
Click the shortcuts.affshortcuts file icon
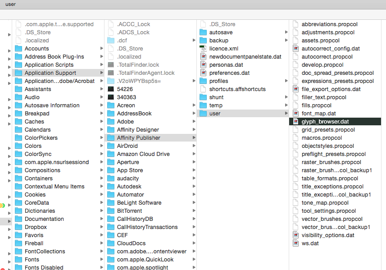203,89
